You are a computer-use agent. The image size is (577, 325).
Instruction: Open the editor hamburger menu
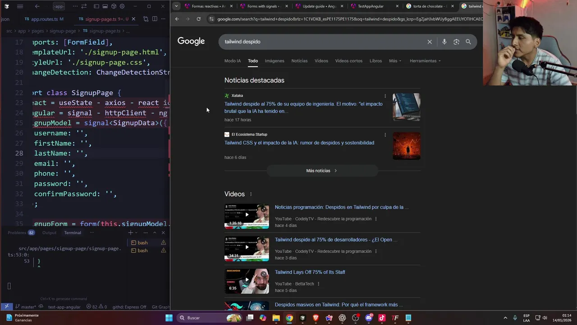[x=20, y=6]
